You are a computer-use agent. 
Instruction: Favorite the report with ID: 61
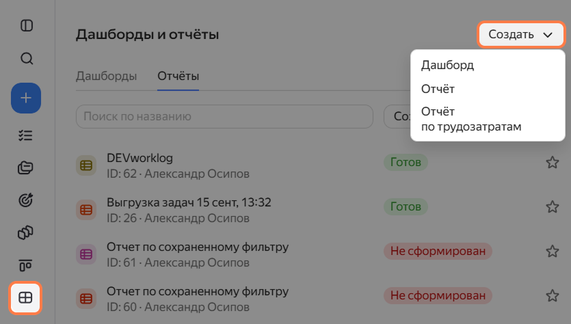tap(553, 251)
